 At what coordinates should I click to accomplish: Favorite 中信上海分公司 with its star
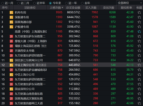click(139, 74)
